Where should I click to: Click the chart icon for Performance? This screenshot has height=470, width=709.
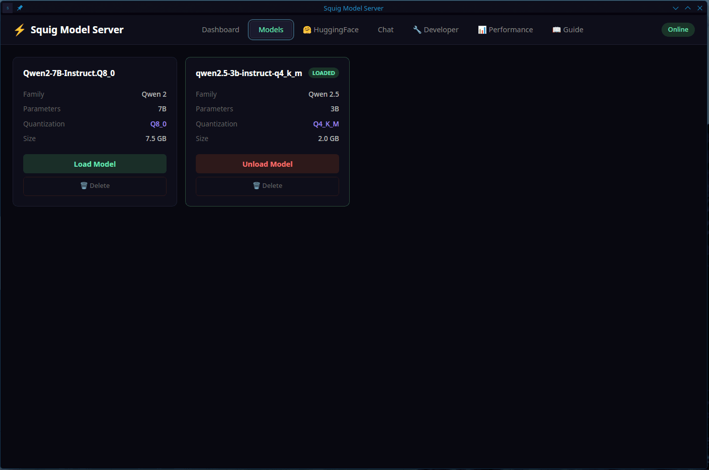482,30
